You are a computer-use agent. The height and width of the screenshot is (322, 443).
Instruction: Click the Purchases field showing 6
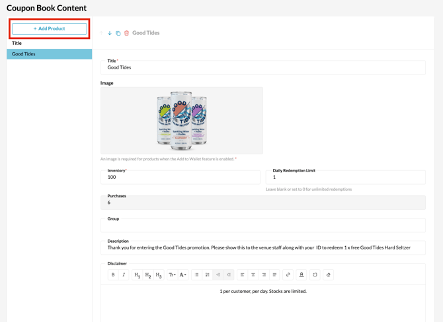263,203
